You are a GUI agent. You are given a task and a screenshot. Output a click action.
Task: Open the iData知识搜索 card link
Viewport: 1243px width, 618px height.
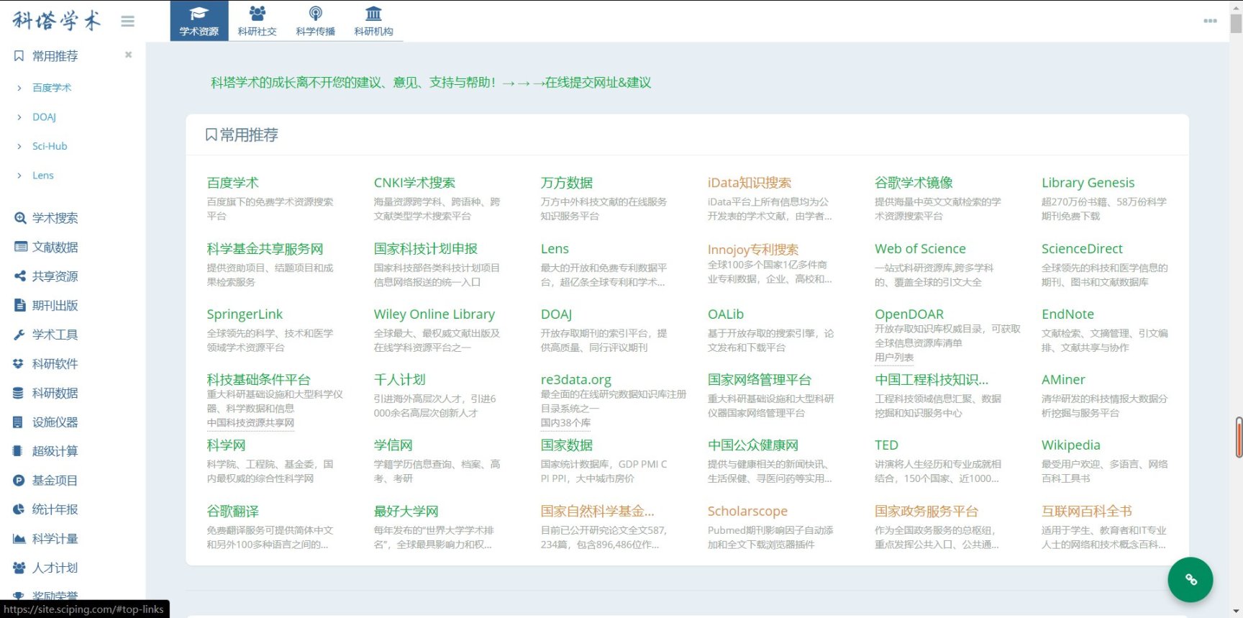[750, 183]
